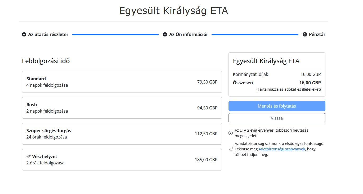Click the Tartalmazza az adókat és illetékeket note
Viewport: 363px width, 194px height.
(289, 89)
